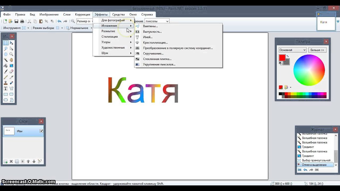Open palette management dropdown arrow in Палитра

tap(290, 87)
